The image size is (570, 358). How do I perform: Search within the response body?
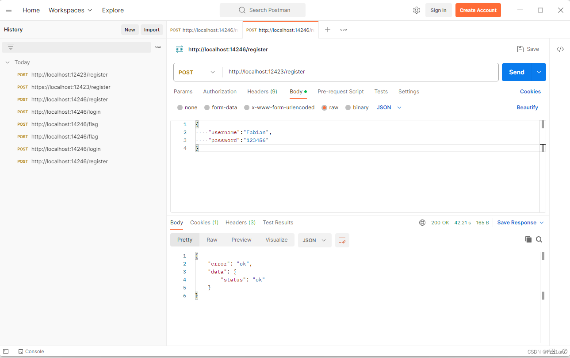tap(539, 239)
